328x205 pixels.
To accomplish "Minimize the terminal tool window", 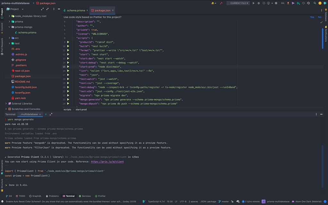I will [x=321, y=114].
